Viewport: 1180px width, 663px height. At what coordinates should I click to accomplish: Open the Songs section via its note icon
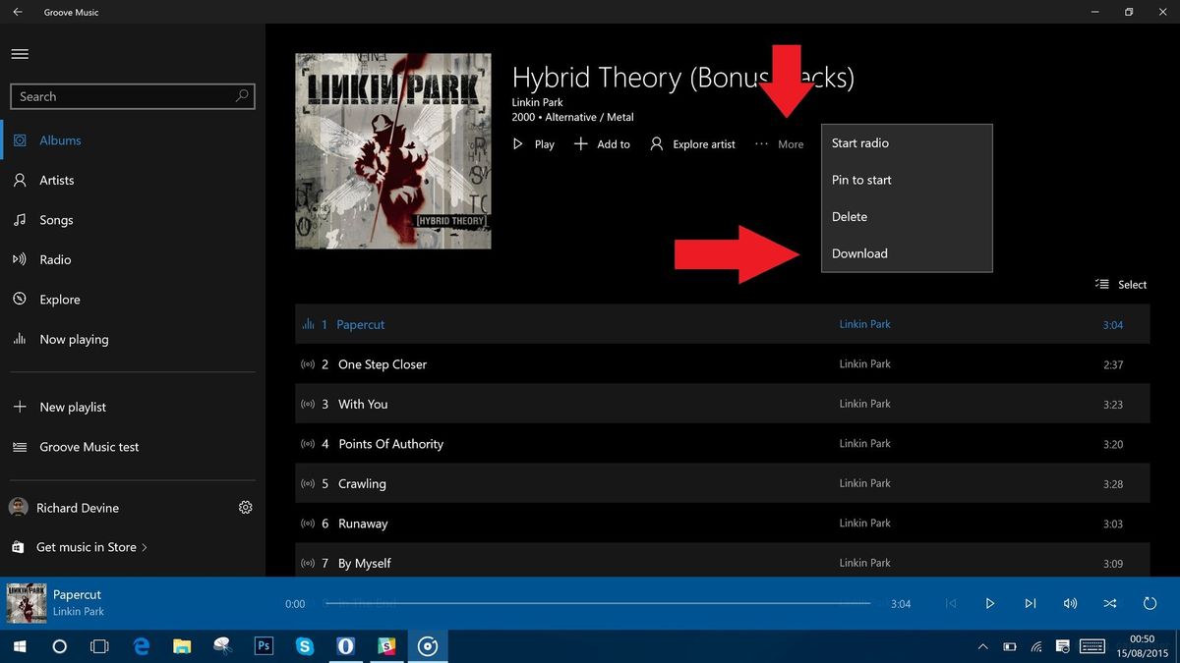click(x=21, y=220)
